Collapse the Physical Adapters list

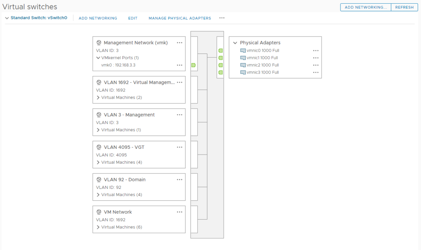235,43
